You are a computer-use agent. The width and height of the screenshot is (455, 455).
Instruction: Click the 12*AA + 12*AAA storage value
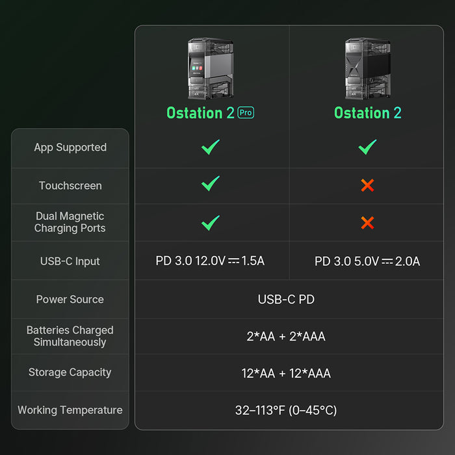pyautogui.click(x=286, y=373)
